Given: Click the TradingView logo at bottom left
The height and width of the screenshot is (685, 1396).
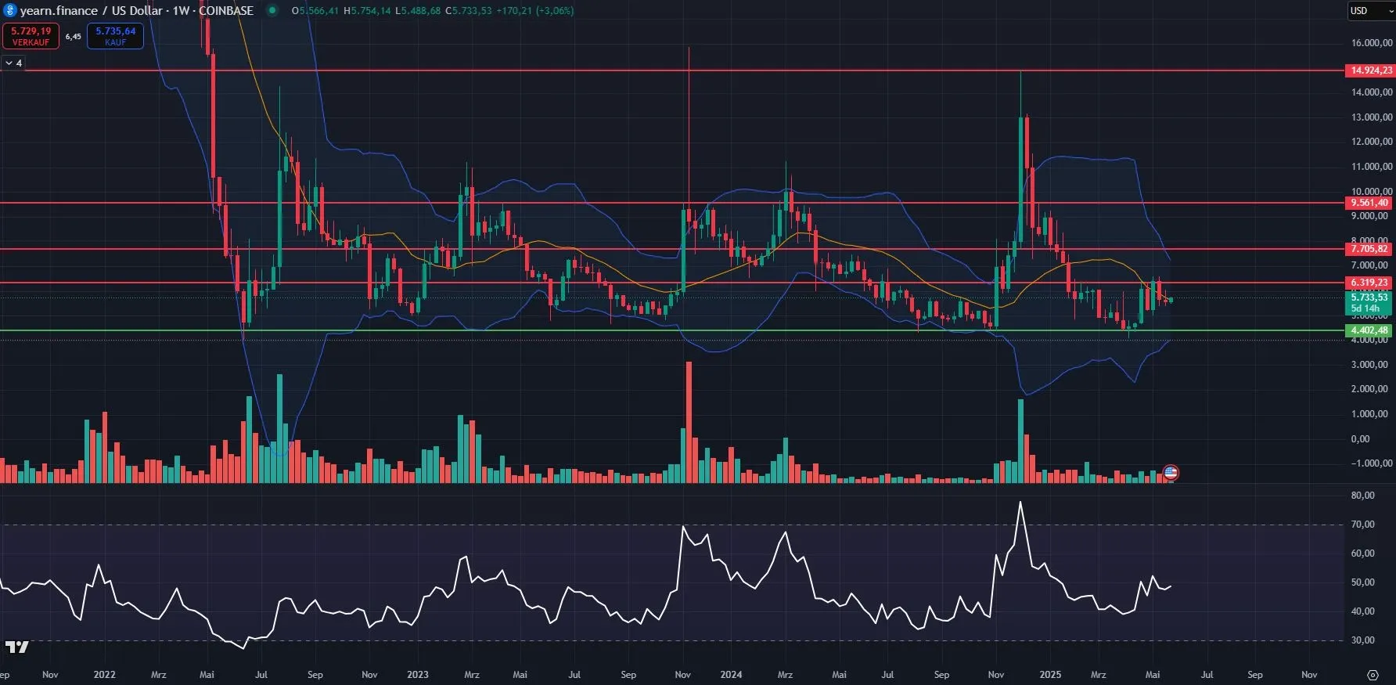Looking at the screenshot, I should [x=16, y=647].
